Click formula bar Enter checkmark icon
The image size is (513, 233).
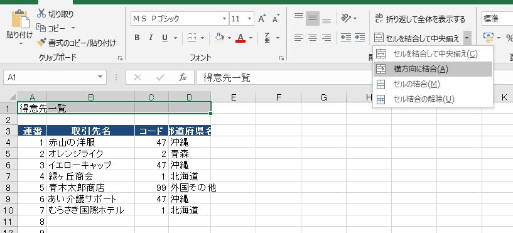click(x=160, y=77)
